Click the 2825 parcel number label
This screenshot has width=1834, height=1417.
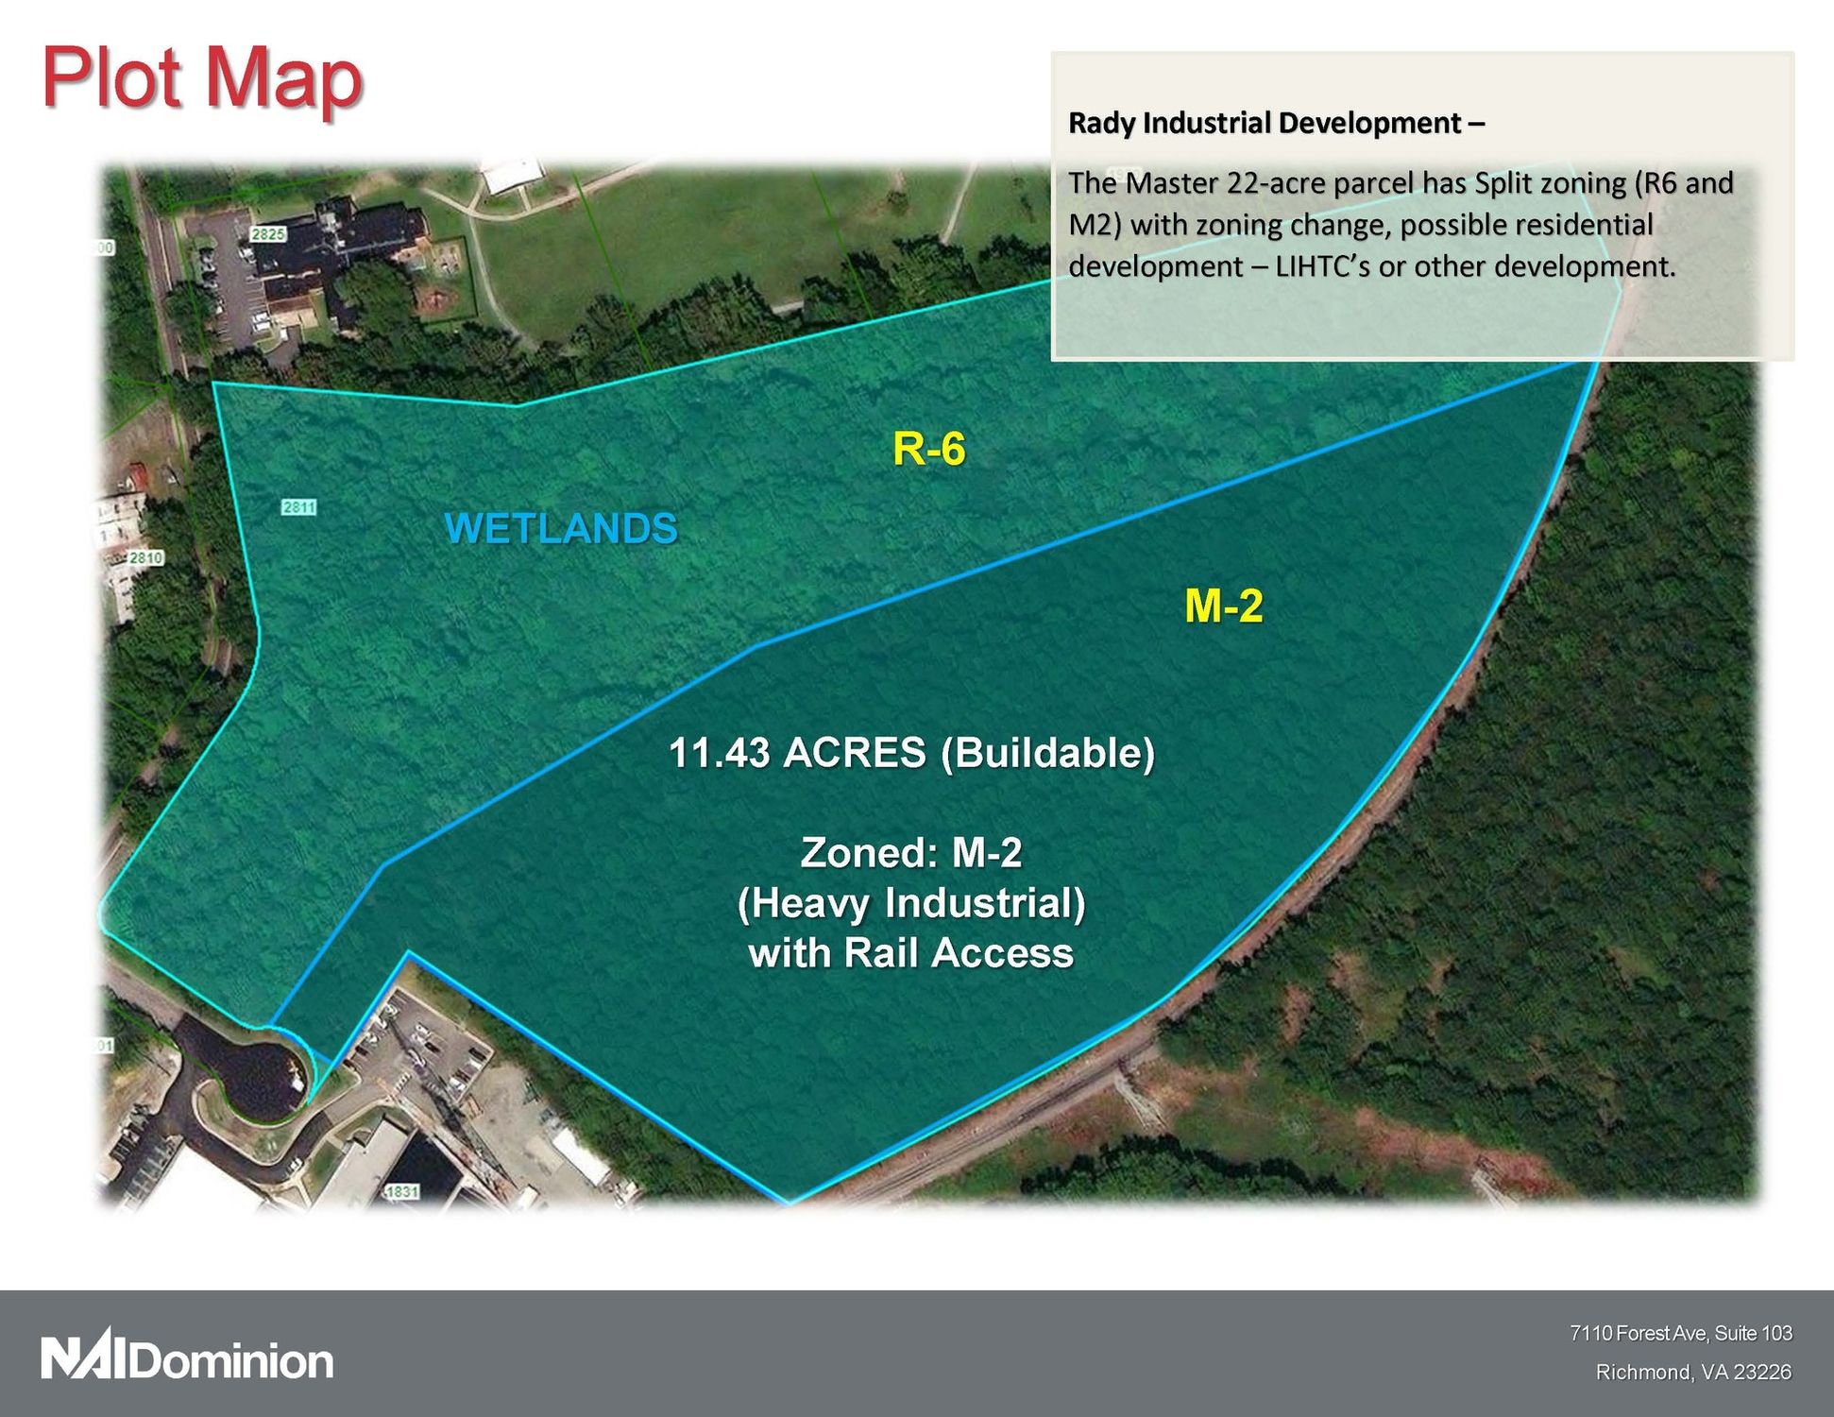click(268, 234)
